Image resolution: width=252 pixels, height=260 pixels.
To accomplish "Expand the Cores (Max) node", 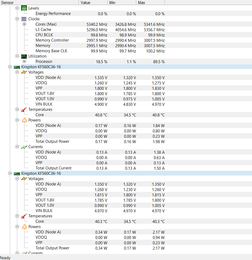I will tap(24, 24).
